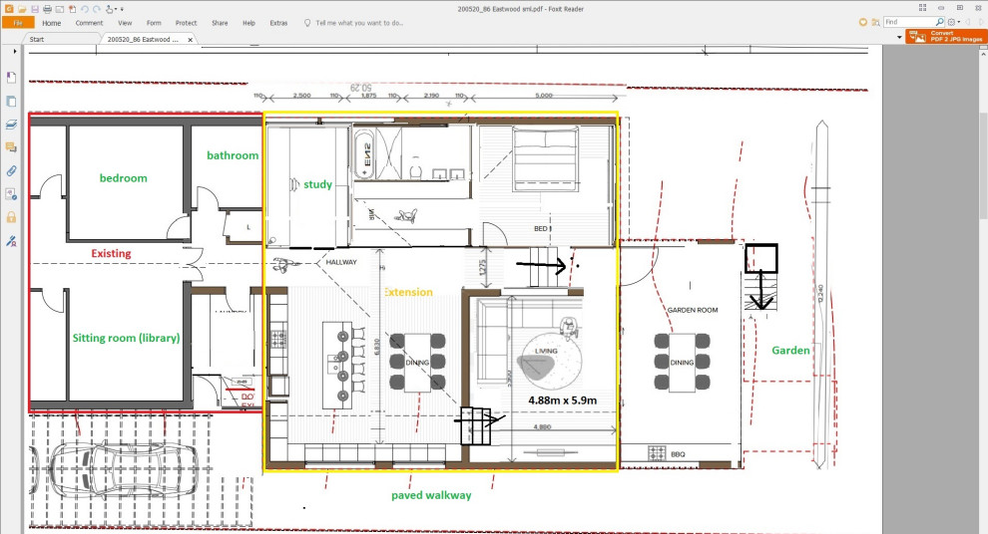Open the dropdown arrow beside search gear
This screenshot has width=988, height=534.
958,22
